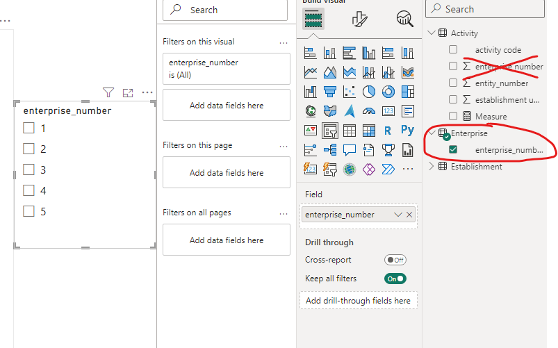Choose the Pie chart visual
The image size is (558, 348).
[x=369, y=92]
